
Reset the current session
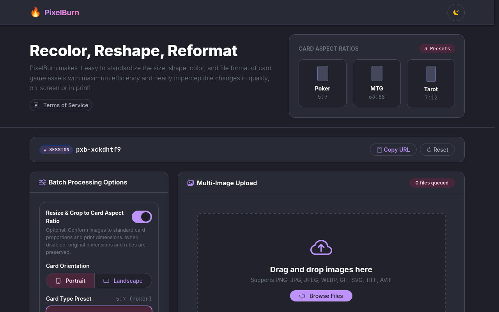coord(437,150)
